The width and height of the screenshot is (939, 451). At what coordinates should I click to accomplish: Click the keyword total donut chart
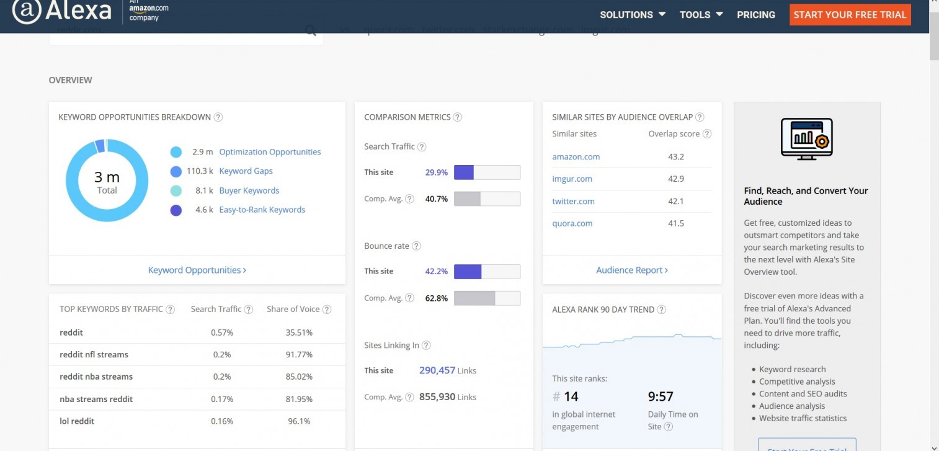107,181
